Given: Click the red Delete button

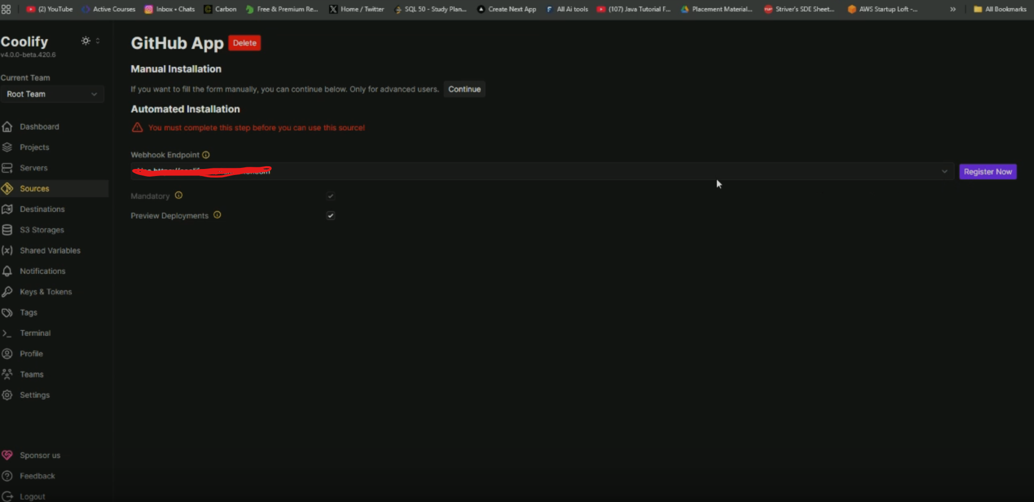Looking at the screenshot, I should click(244, 43).
